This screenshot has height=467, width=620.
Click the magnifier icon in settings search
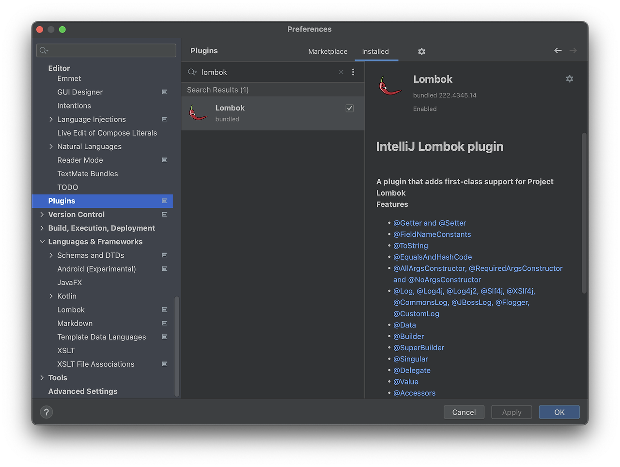tap(44, 50)
